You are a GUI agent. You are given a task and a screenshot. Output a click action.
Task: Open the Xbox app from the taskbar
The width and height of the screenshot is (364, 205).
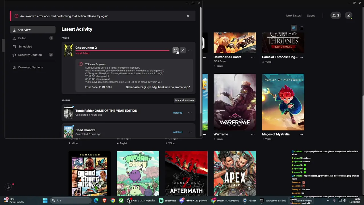121,200
